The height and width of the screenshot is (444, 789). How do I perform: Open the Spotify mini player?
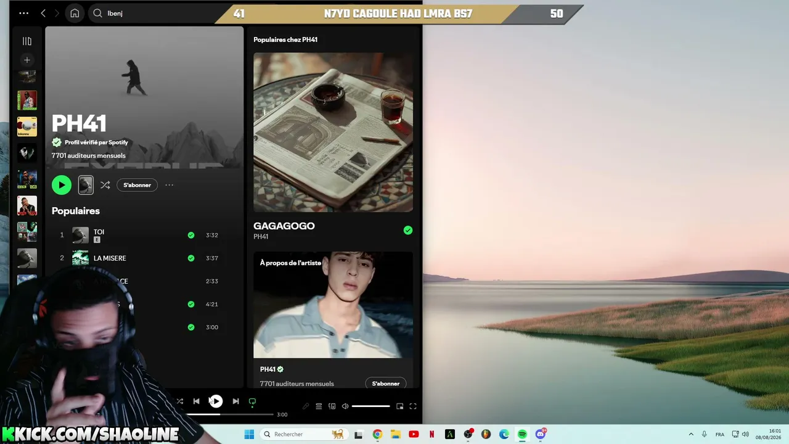(x=399, y=406)
